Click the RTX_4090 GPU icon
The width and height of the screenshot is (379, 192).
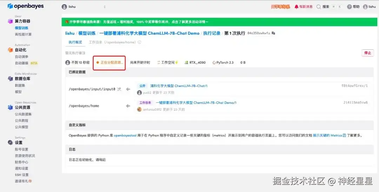pyautogui.click(x=186, y=62)
